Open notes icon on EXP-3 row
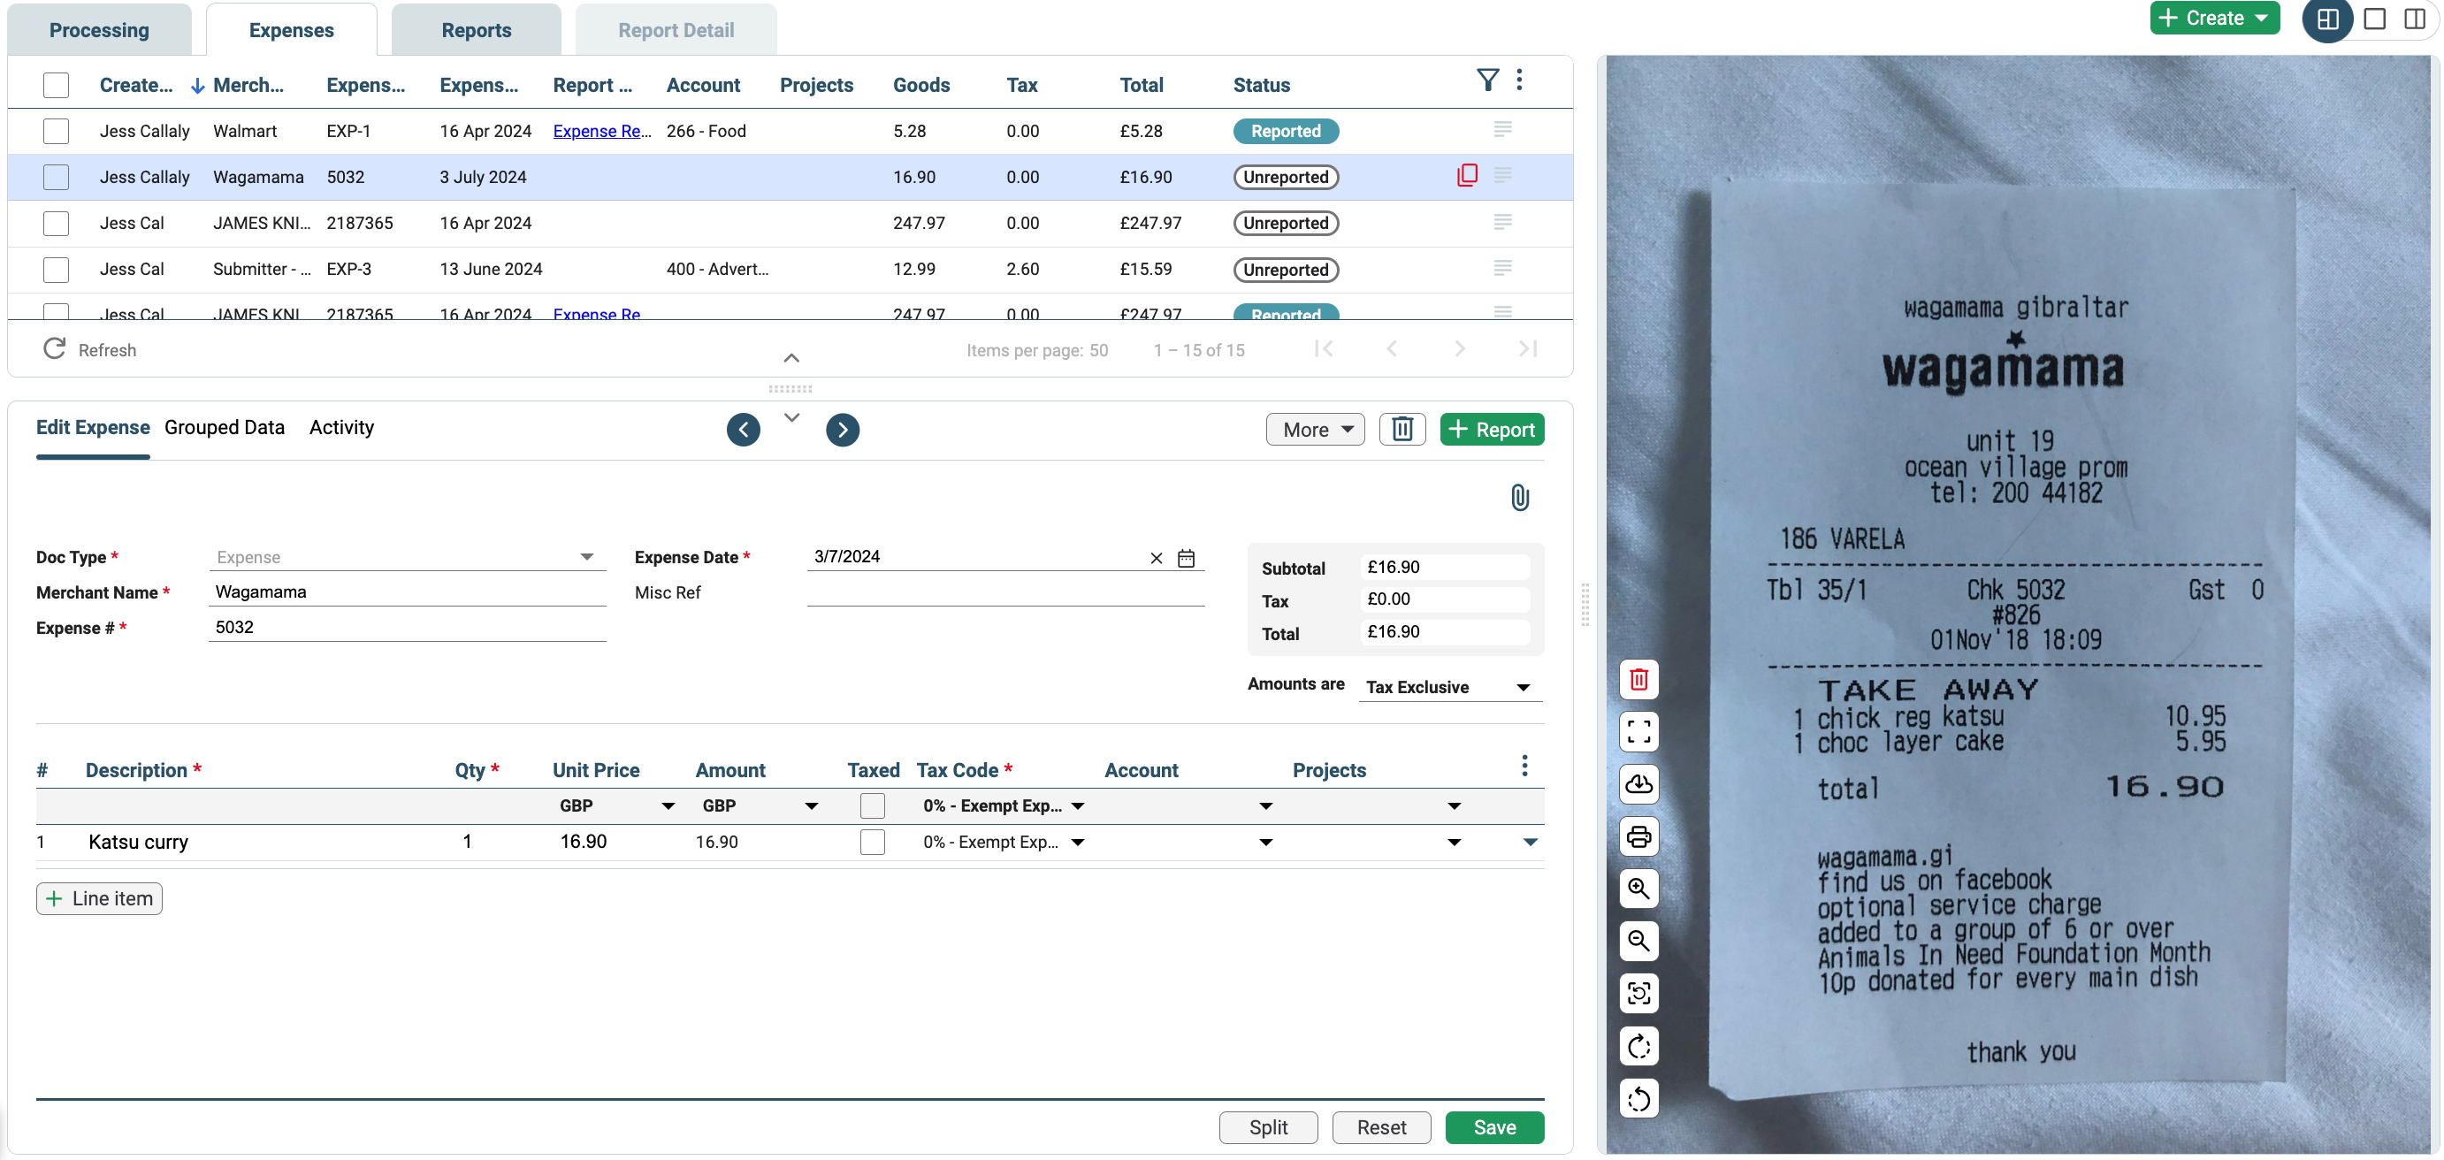2444x1160 pixels. (1502, 269)
